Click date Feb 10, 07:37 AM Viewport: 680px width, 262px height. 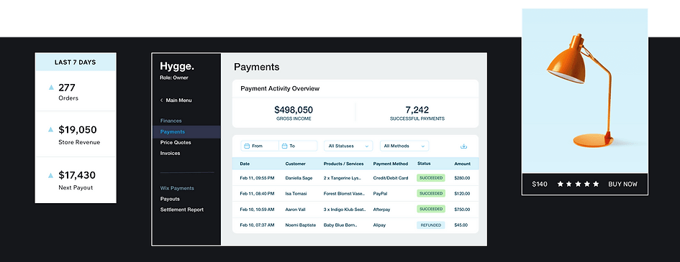pos(257,225)
